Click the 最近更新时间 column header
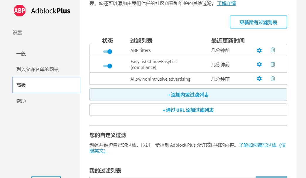This screenshot has height=178, width=306. coord(228,40)
